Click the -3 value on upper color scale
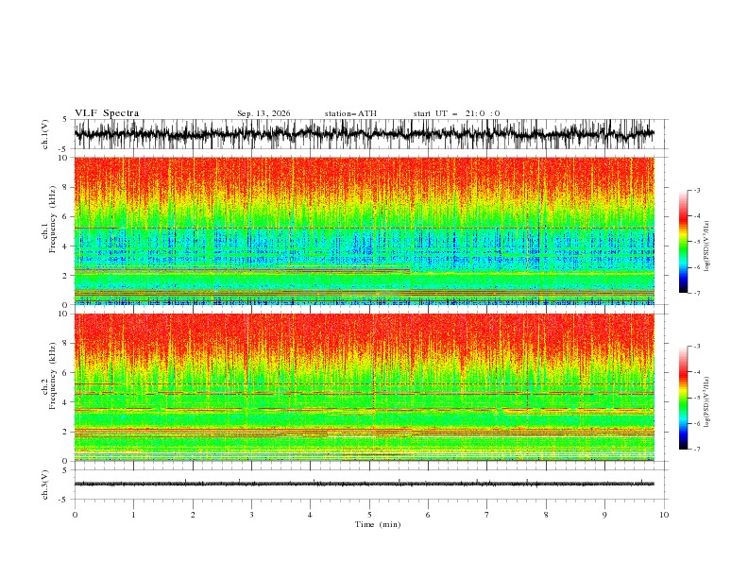The image size is (748, 578). coord(697,190)
